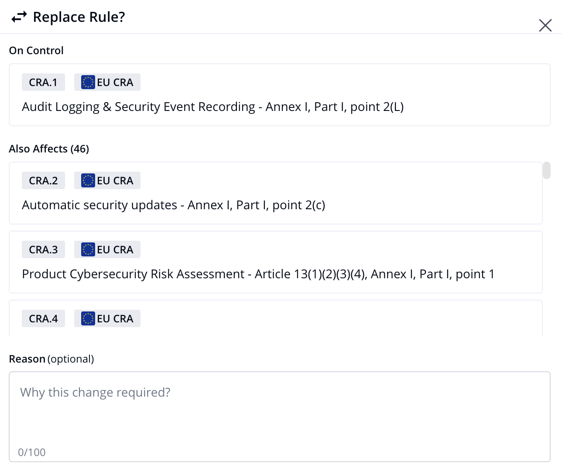Open the Audit Logging & Security Event Recording card
The width and height of the screenshot is (562, 470).
[x=280, y=95]
